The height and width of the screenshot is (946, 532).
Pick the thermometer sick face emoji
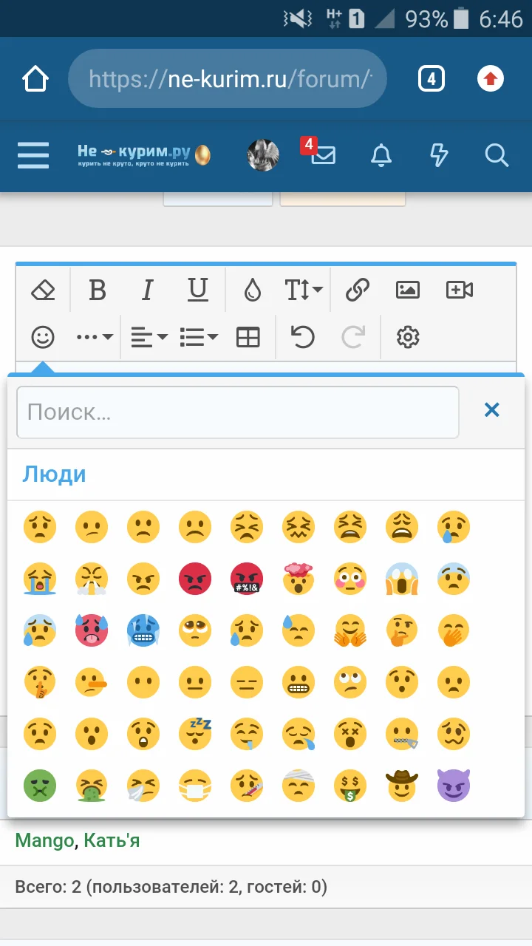coord(247,786)
